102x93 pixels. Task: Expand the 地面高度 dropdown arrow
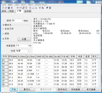click(x=28, y=46)
